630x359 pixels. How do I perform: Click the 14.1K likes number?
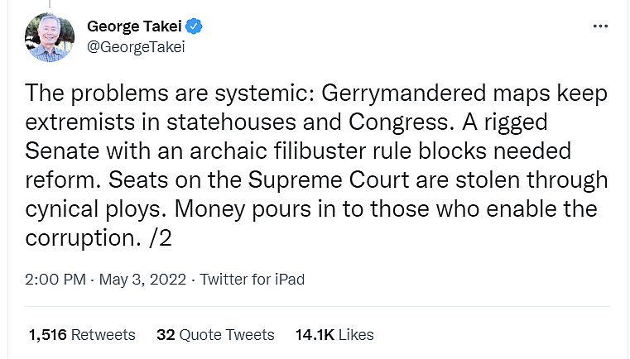point(315,335)
